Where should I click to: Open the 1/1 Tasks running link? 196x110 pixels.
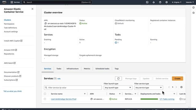tap(167, 99)
